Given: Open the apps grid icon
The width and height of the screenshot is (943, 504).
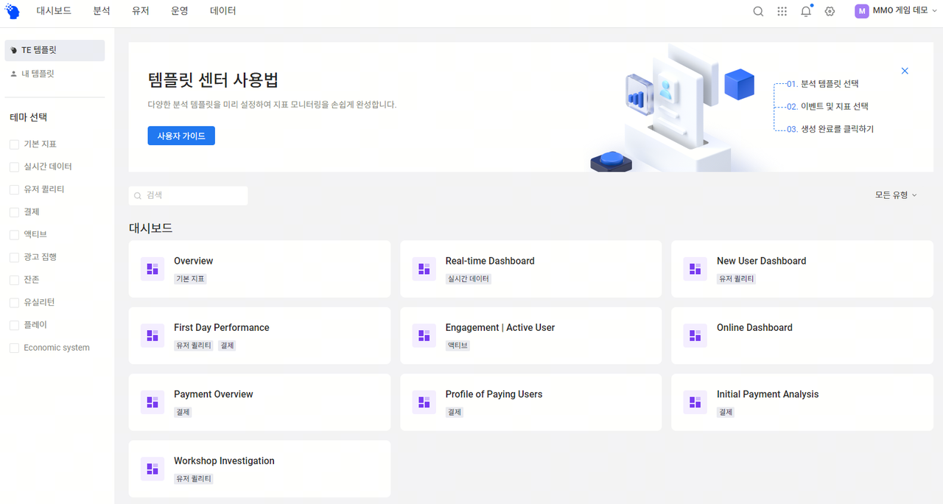Looking at the screenshot, I should tap(782, 11).
